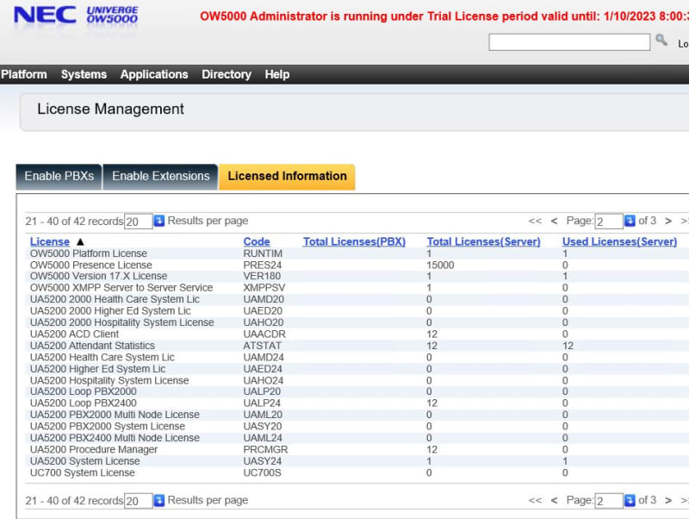Go to first page using bottom << link
The width and height of the screenshot is (689, 519).
535,501
